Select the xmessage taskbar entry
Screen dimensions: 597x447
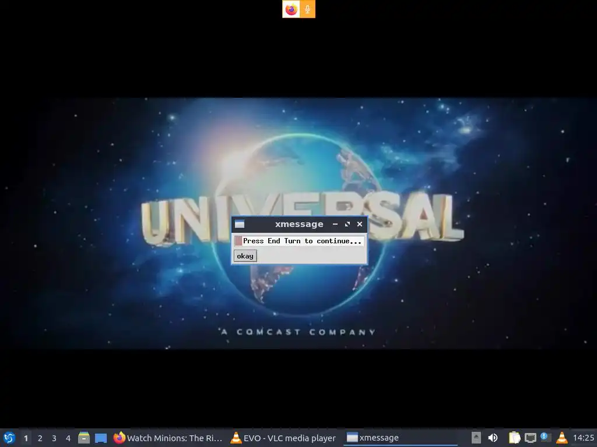(x=400, y=438)
